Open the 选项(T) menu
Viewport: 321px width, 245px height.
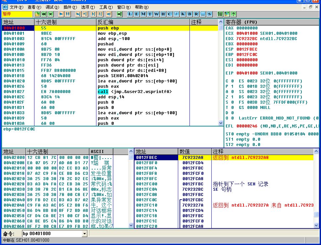(88, 7)
